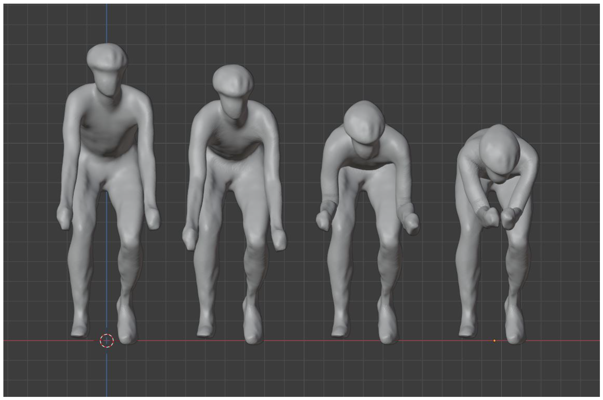
Task: Click the forward foot of leftmost figure
Action: pyautogui.click(x=127, y=329)
